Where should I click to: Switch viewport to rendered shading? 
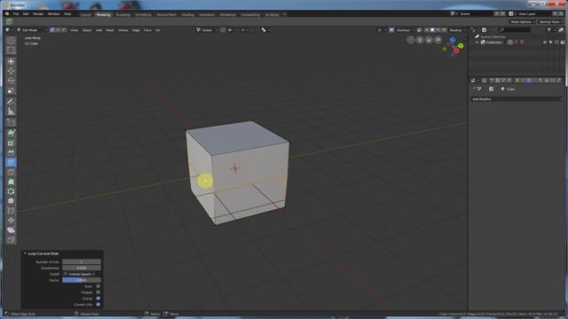pyautogui.click(x=444, y=30)
